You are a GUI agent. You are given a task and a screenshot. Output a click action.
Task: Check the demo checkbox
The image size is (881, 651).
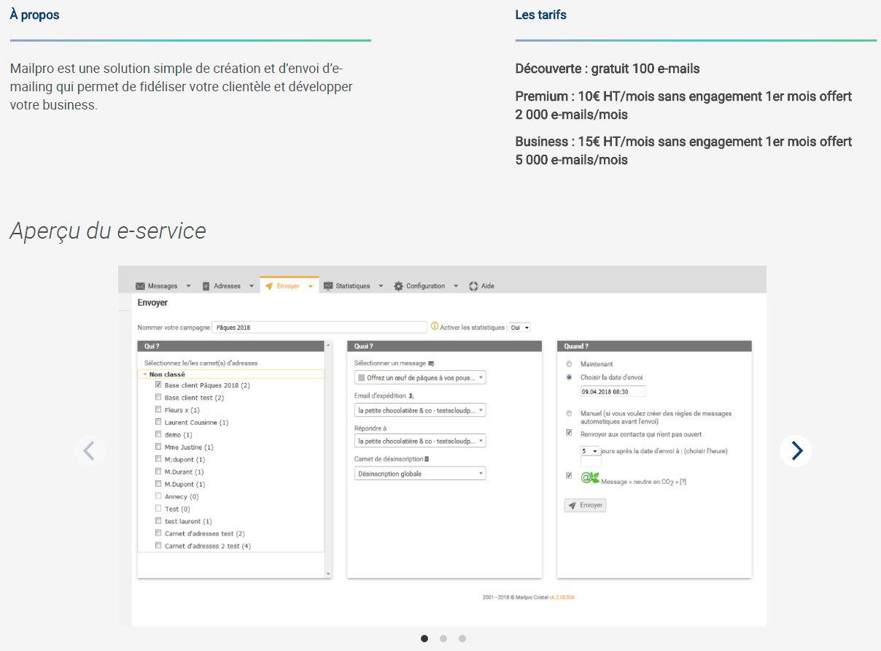pyautogui.click(x=158, y=434)
